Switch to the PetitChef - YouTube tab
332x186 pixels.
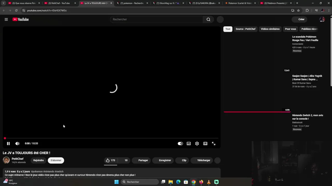[60, 3]
